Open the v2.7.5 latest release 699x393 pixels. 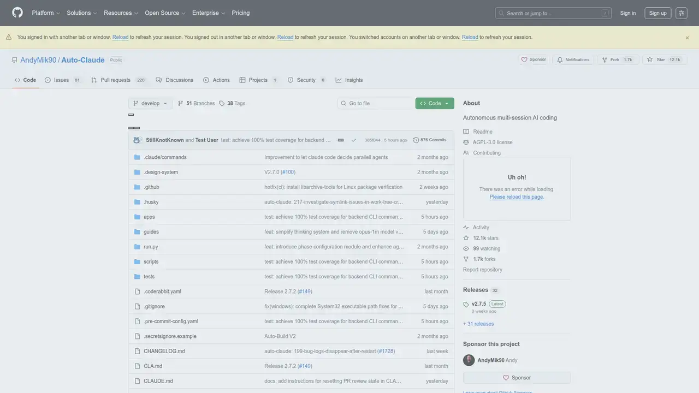(479, 304)
